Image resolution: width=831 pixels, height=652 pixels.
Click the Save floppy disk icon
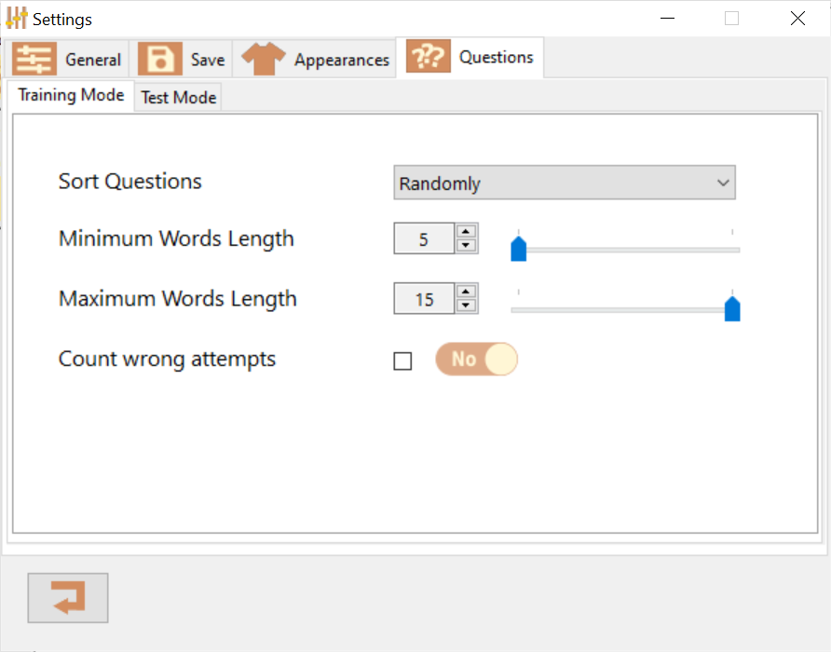(160, 59)
